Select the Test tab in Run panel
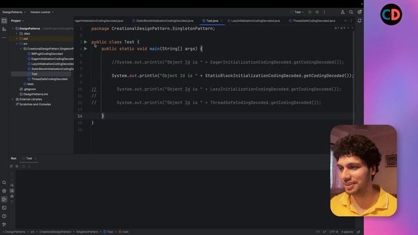 coord(29,158)
